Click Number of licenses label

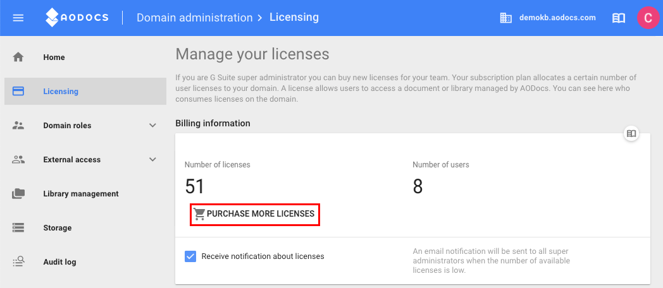tap(218, 165)
